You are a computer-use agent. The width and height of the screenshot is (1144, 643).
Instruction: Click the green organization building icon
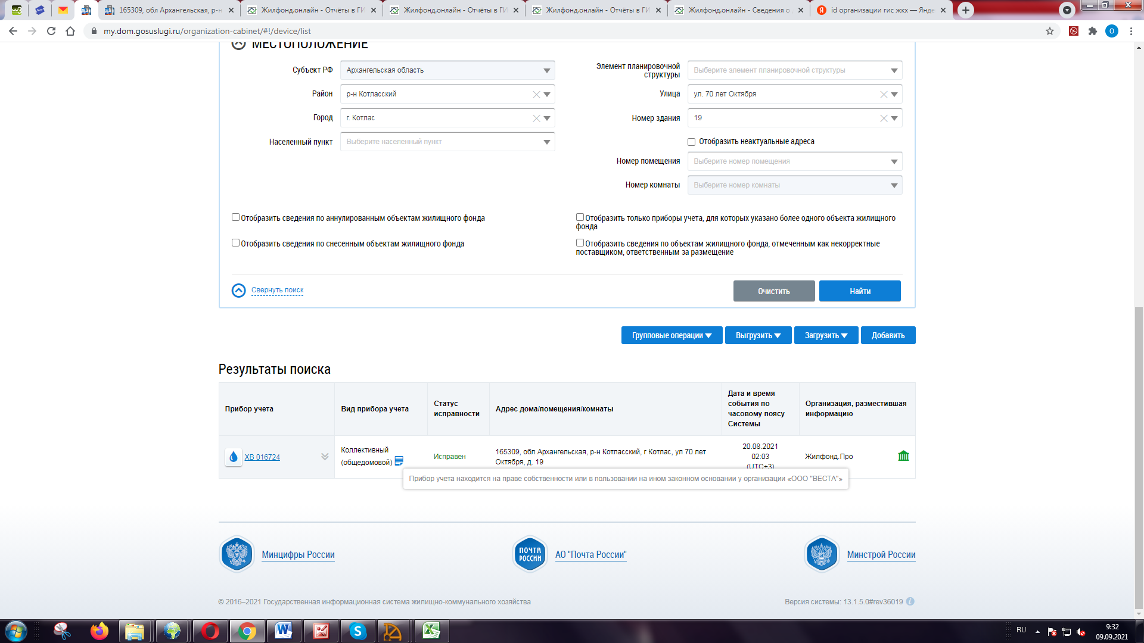[x=903, y=456]
